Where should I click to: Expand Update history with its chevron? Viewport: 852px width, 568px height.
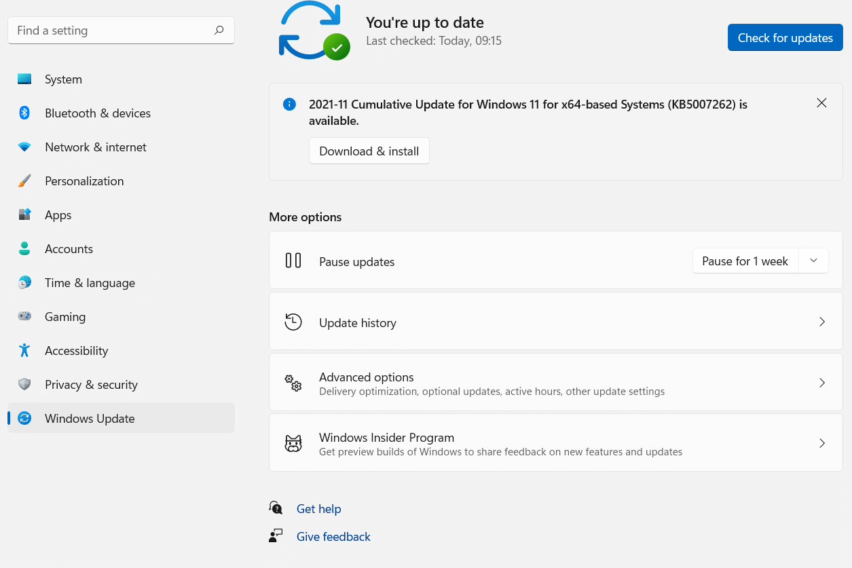tap(821, 321)
